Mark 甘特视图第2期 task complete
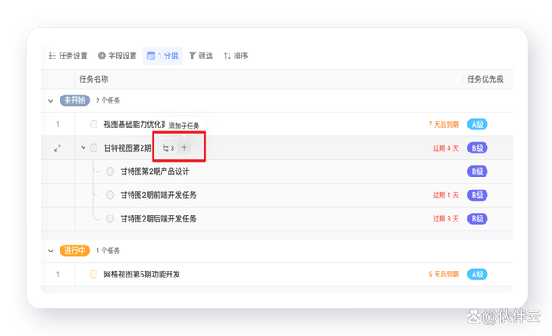The image size is (552, 336). pos(93,147)
